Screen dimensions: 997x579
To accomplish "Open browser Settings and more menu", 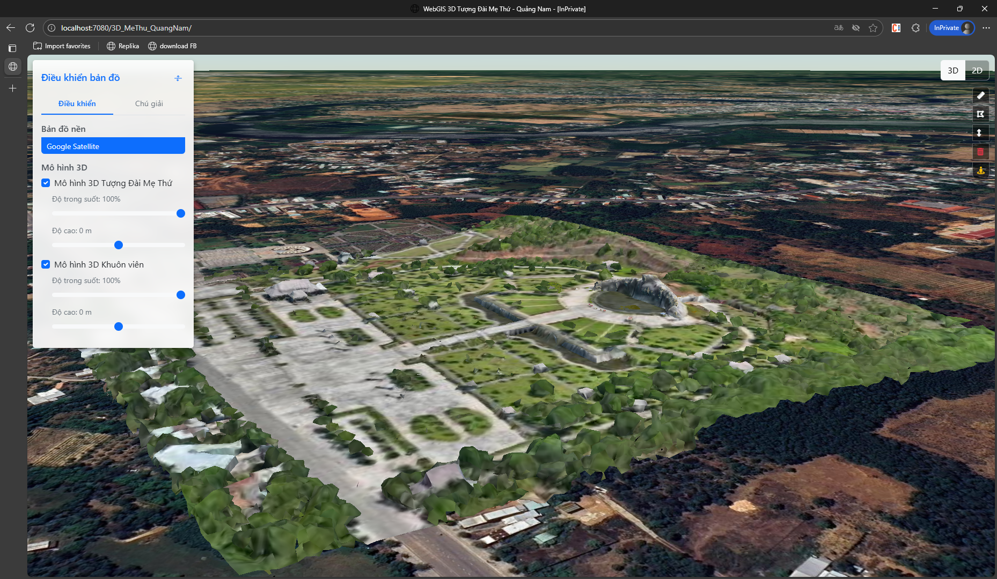I will [x=986, y=28].
